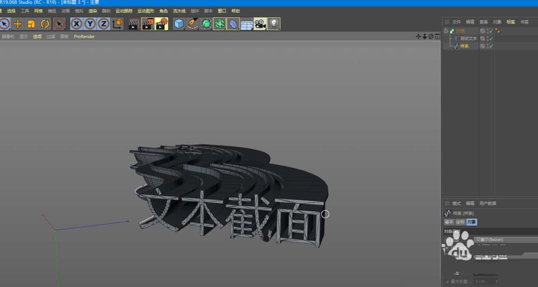Choose the Rotate tool

(x=45, y=24)
